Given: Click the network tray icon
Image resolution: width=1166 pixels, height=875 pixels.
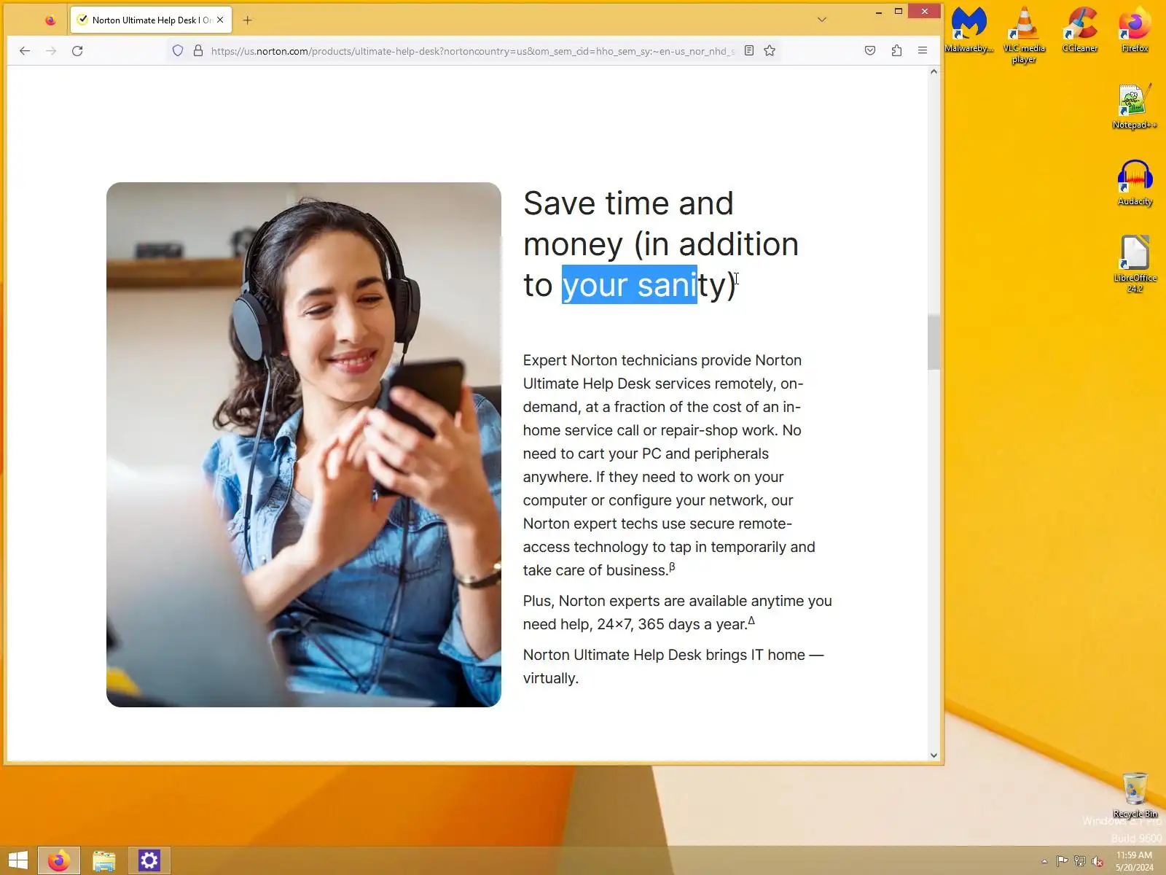Looking at the screenshot, I should tap(1079, 861).
